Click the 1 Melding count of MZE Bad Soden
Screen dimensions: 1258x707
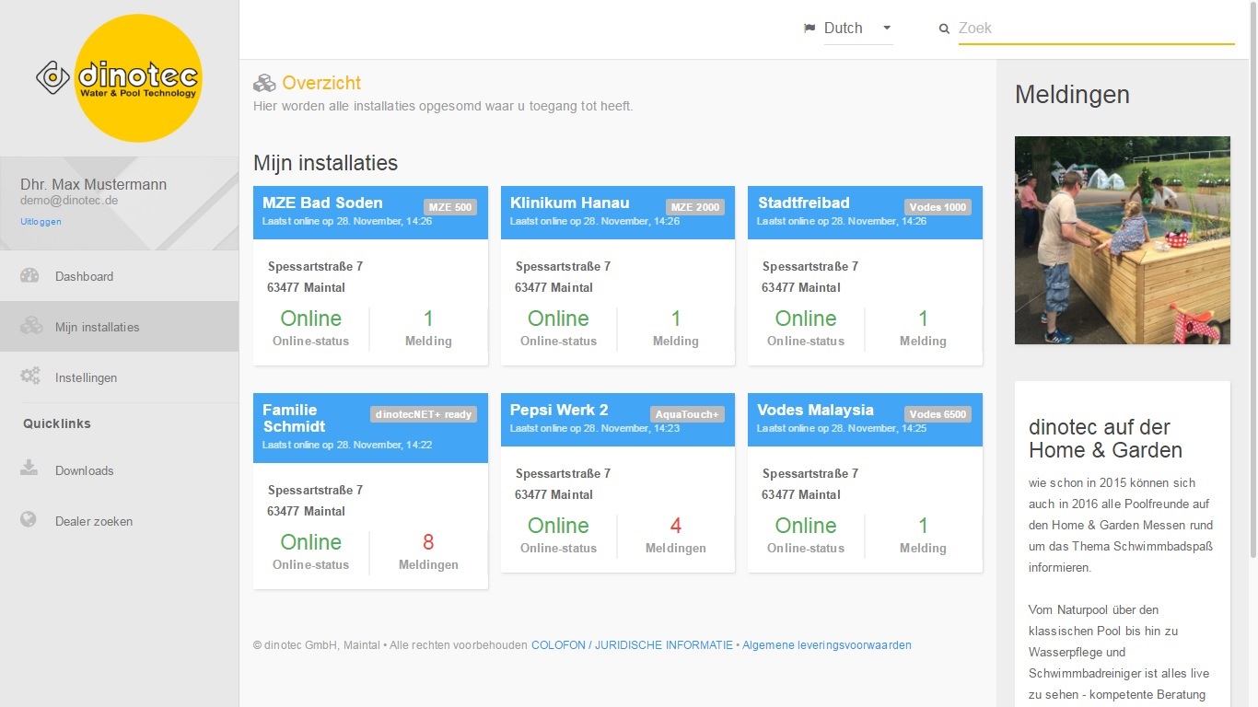pos(428,328)
